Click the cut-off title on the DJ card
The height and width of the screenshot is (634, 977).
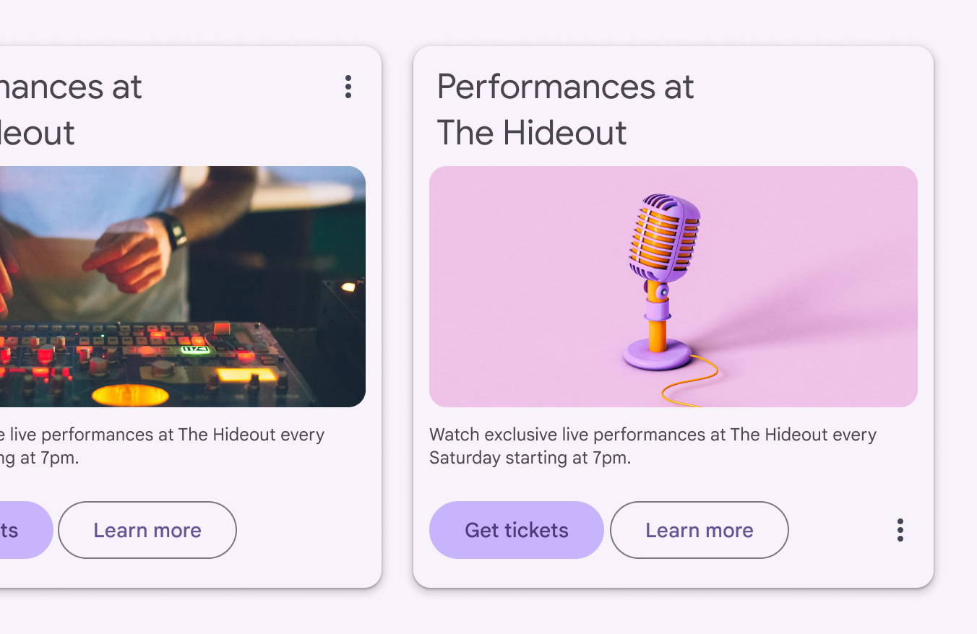[x=71, y=110]
